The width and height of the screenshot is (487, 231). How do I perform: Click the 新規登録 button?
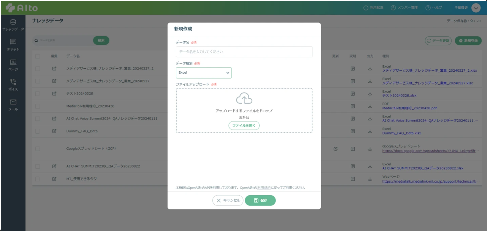[468, 41]
